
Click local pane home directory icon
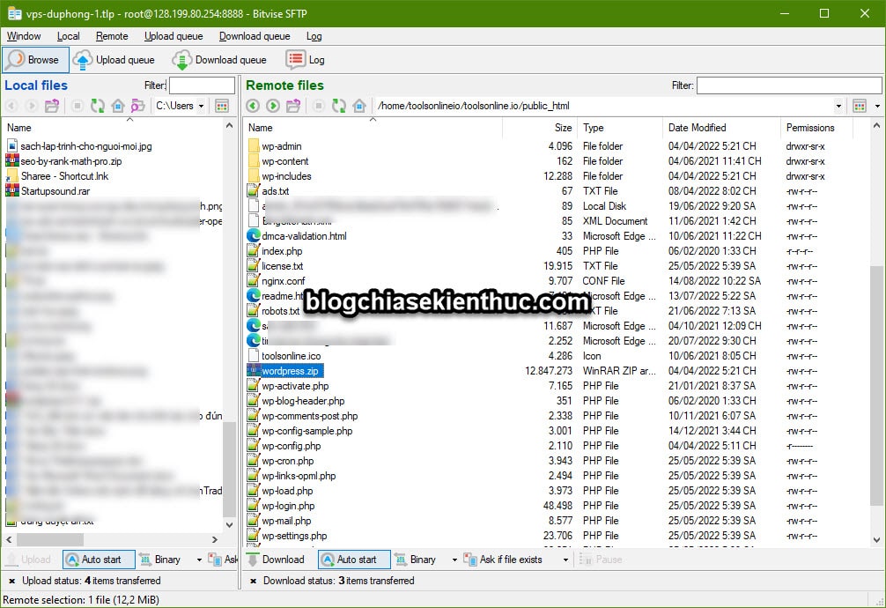[117, 106]
